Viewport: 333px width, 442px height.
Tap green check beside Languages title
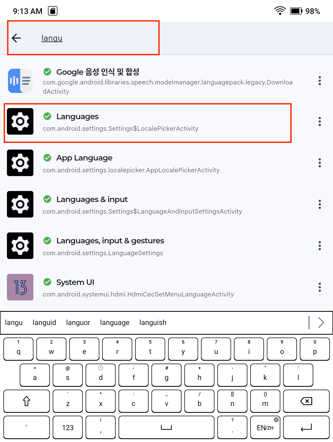coord(47,116)
